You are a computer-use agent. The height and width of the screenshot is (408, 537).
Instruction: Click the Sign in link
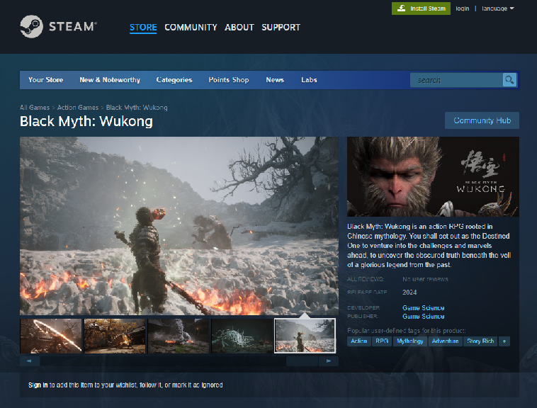[x=38, y=385]
